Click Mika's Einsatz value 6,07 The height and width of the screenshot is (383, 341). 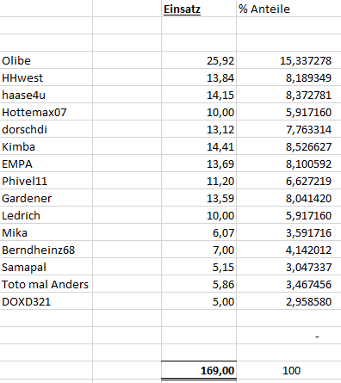coord(199,232)
